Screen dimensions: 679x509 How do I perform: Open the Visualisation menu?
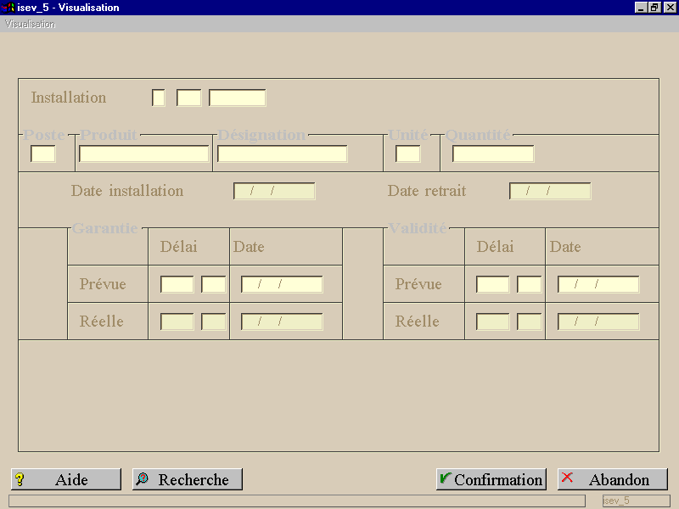(31, 25)
